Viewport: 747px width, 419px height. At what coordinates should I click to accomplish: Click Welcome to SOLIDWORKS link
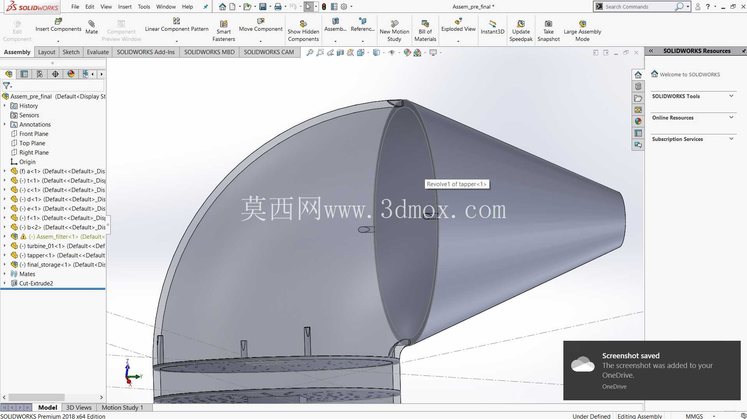[x=690, y=74]
